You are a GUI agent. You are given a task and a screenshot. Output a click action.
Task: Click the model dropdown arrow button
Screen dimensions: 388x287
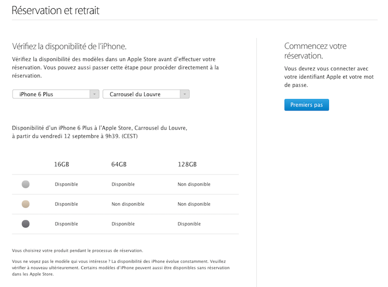point(95,94)
